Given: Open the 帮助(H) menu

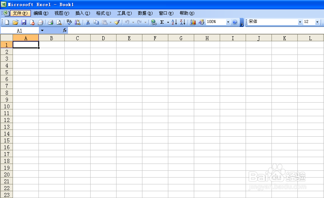Looking at the screenshot, I should [x=187, y=13].
